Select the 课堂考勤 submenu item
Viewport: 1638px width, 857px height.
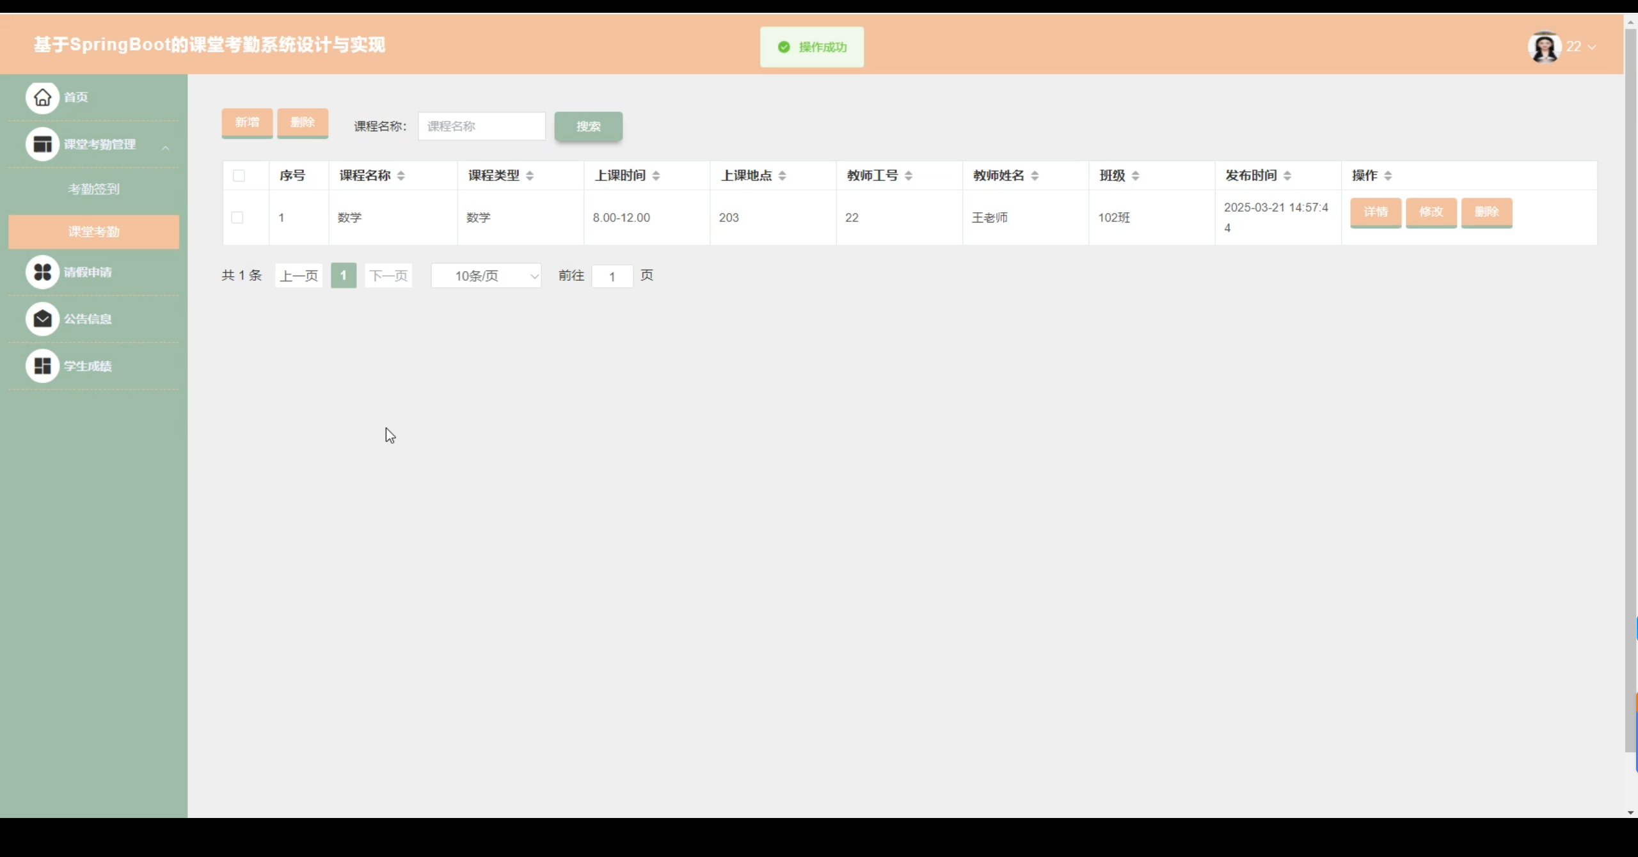[x=93, y=232]
